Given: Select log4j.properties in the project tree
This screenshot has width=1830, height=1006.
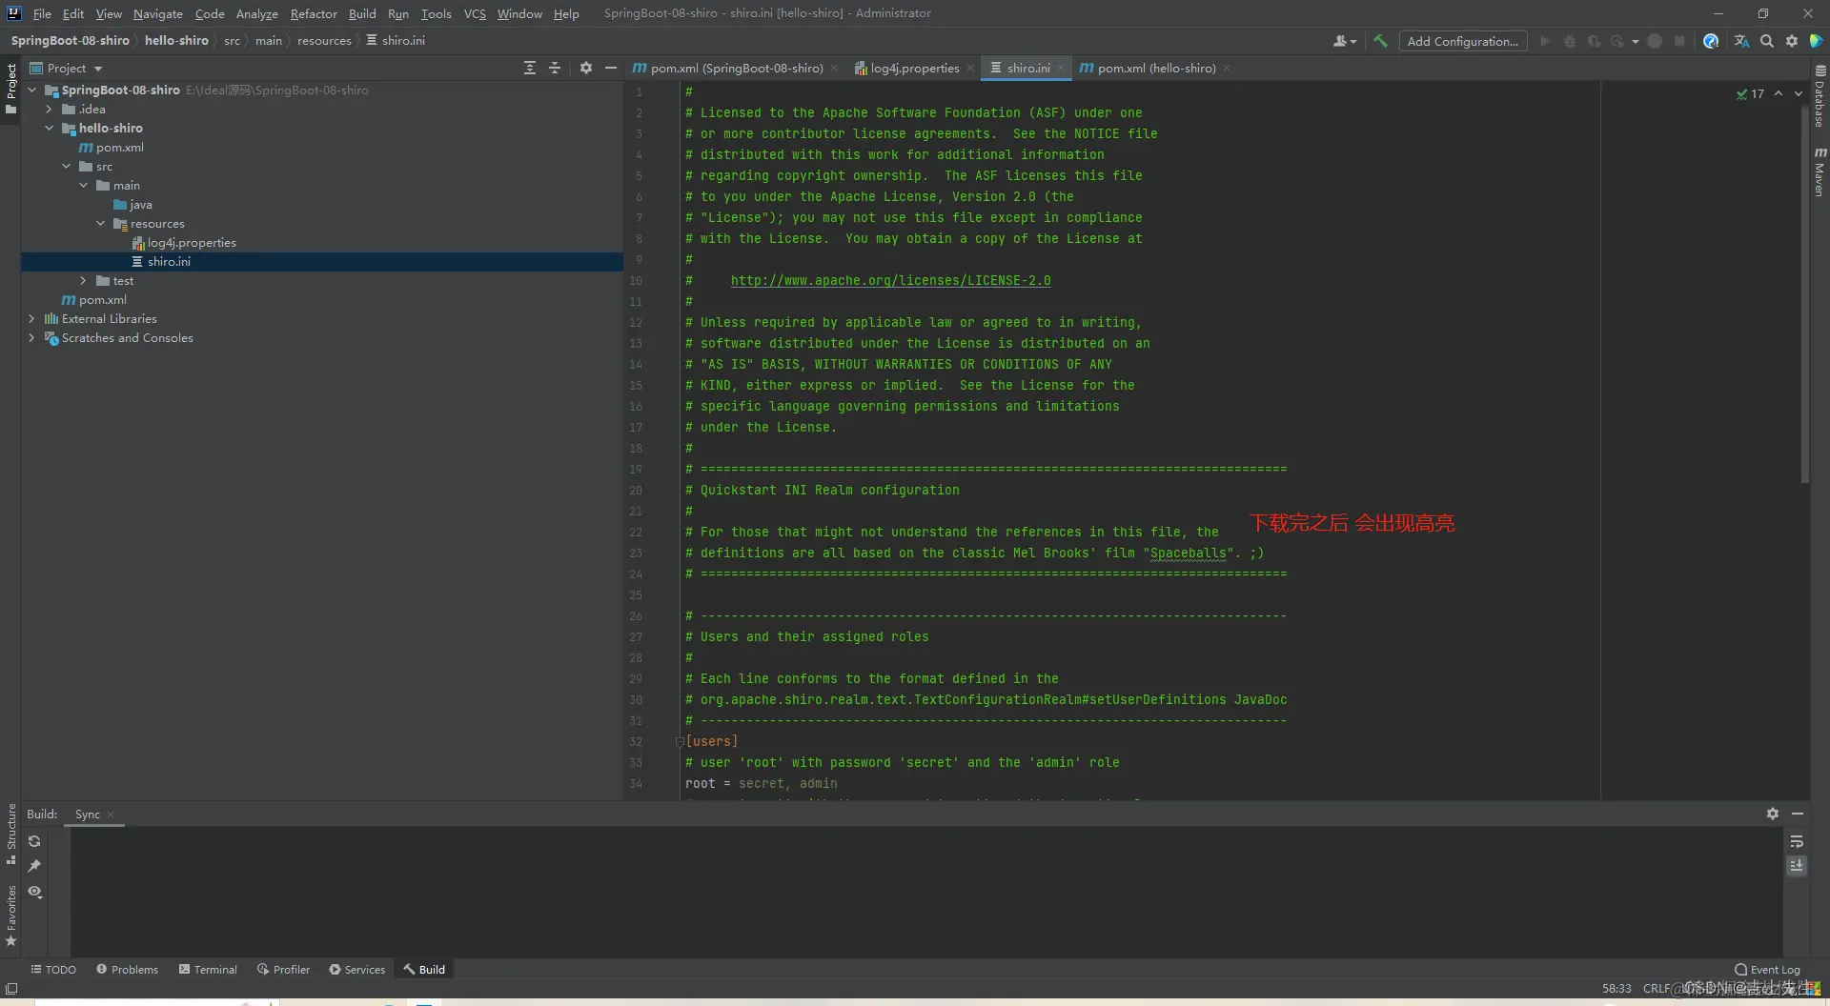Looking at the screenshot, I should click(x=192, y=242).
